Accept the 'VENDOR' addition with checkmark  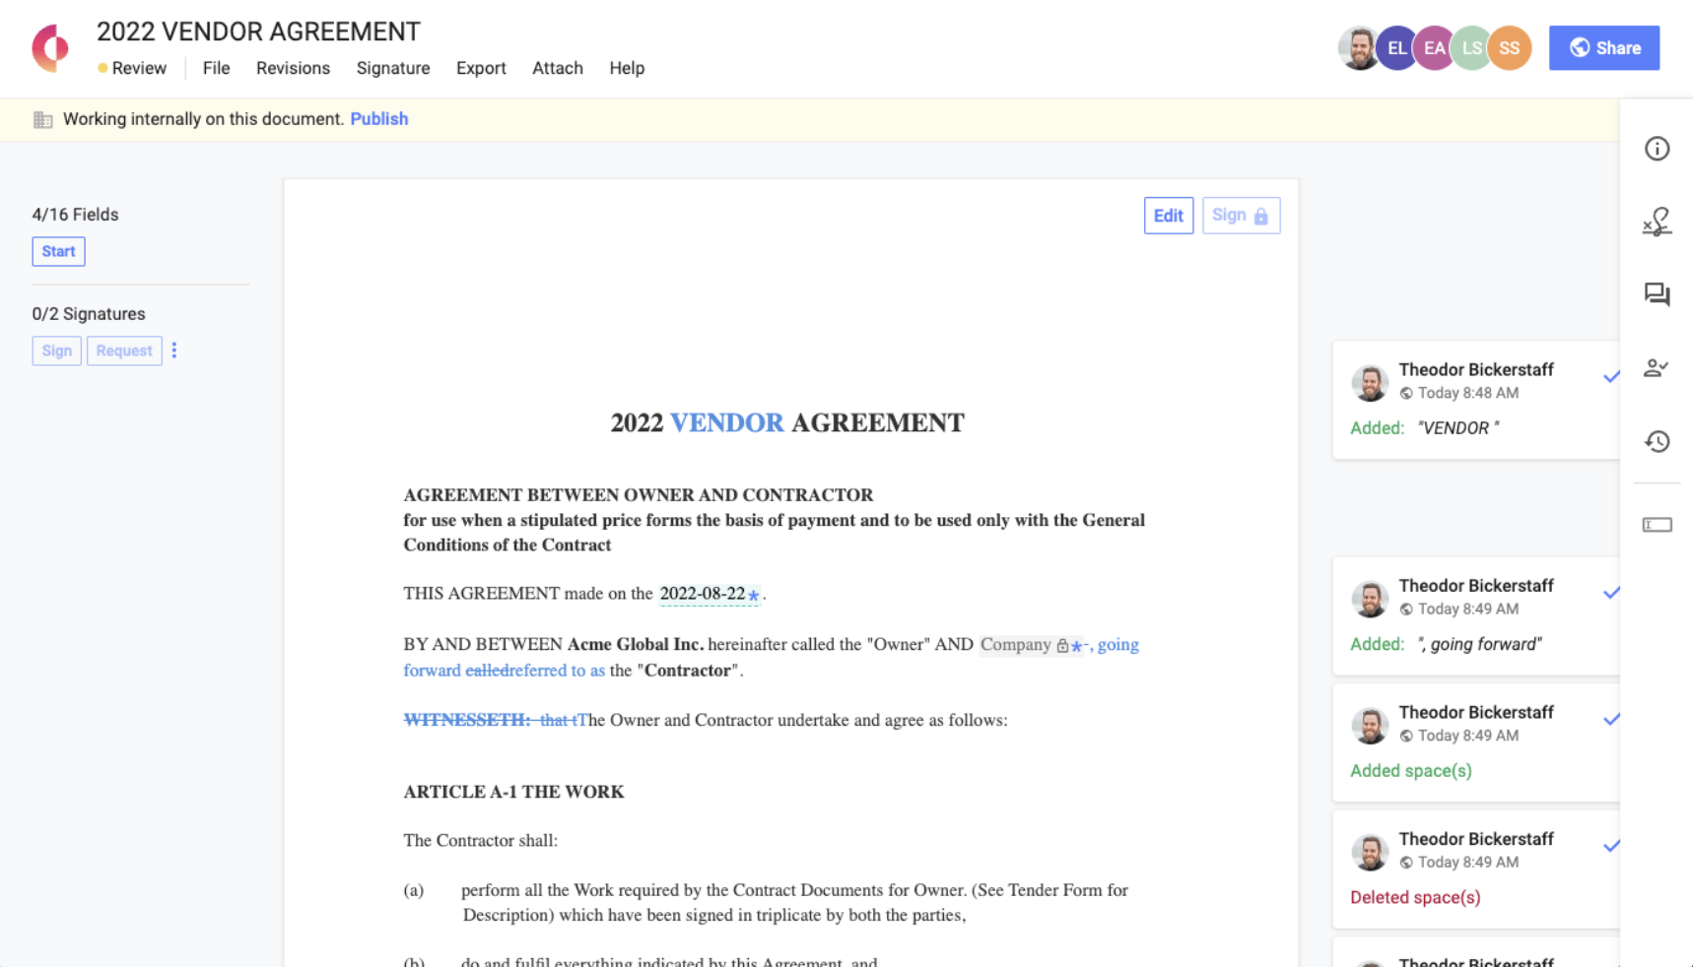1610,376
